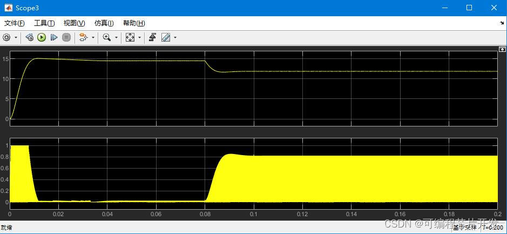
Task: Select the T=0.200 status bar entry
Action: [x=492, y=228]
